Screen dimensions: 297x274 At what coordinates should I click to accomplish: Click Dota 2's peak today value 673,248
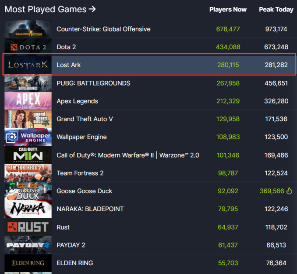click(x=276, y=47)
